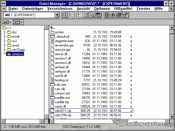Image resolution: width=175 pixels, height=131 pixels.
Task: Select the install folder in tree
Action: [13, 37]
